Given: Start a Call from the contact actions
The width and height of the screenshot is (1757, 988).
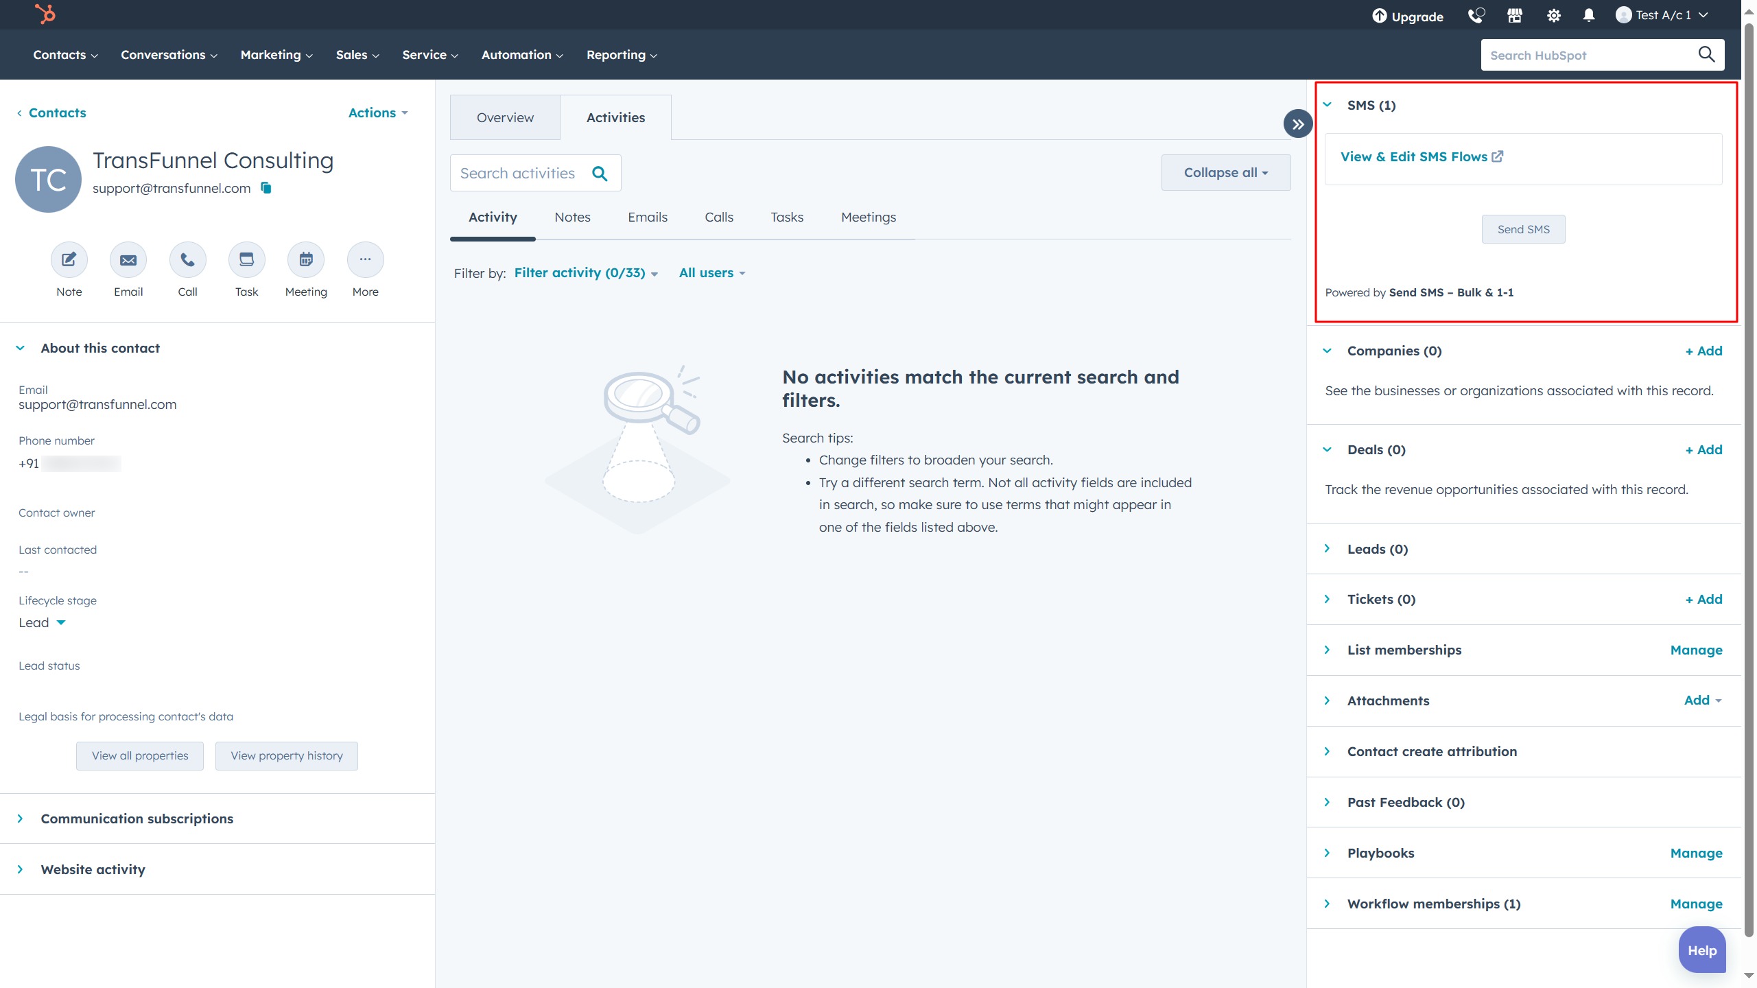Looking at the screenshot, I should click(x=187, y=260).
